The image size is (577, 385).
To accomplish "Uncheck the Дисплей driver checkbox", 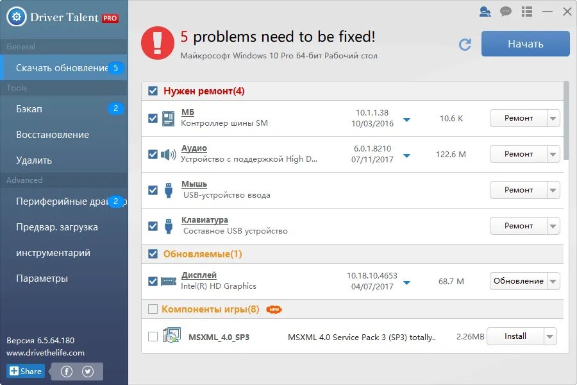I will [x=153, y=281].
